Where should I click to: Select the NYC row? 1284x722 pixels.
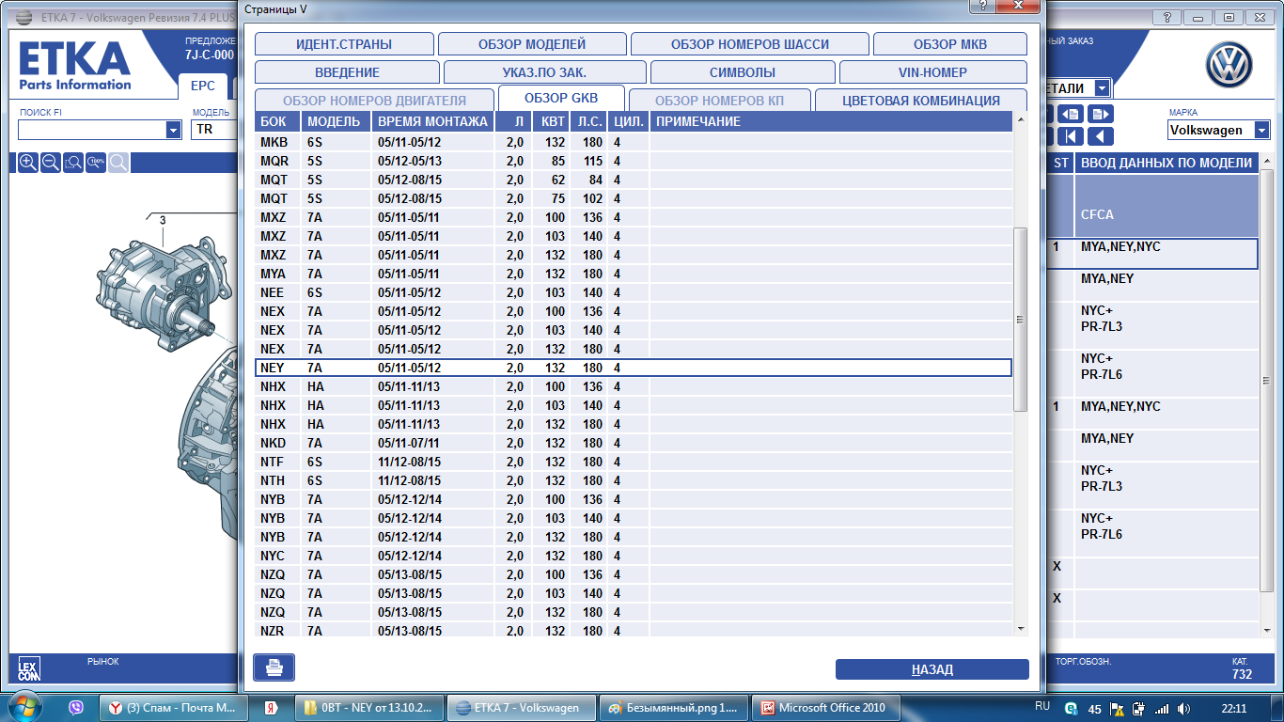[x=634, y=556]
